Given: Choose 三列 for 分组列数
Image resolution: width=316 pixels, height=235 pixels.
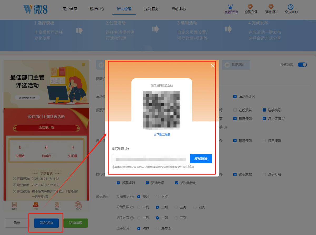Looking at the screenshot, I should click(x=176, y=207).
